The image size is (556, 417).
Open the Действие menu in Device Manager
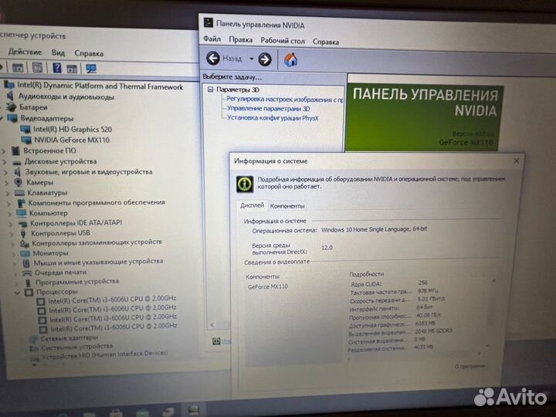tap(25, 53)
